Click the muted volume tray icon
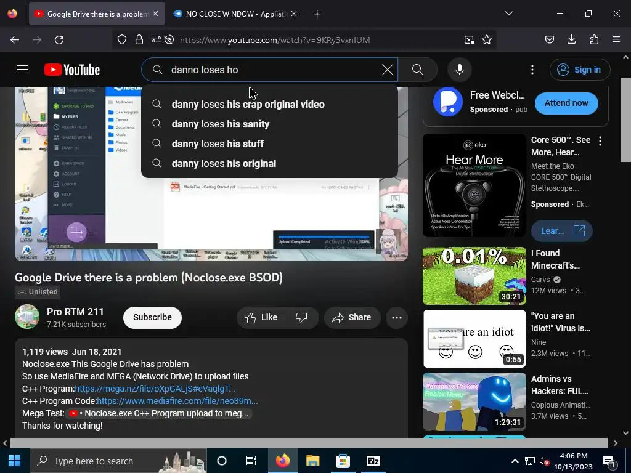 click(x=545, y=461)
